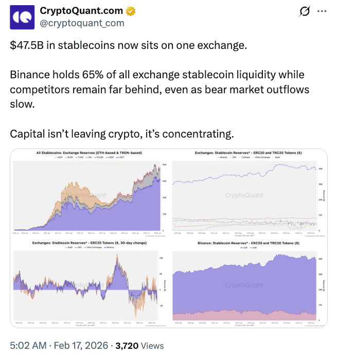The width and height of the screenshot is (337, 355).
Task: Click the gold verified badge
Action: point(131,11)
